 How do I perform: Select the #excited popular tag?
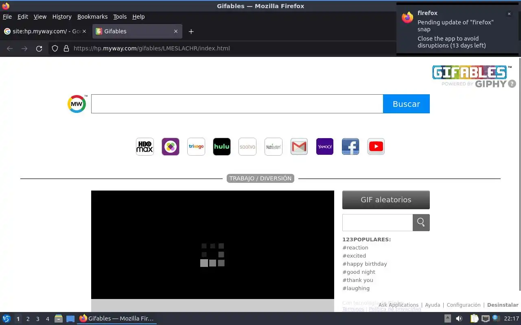[354, 256]
